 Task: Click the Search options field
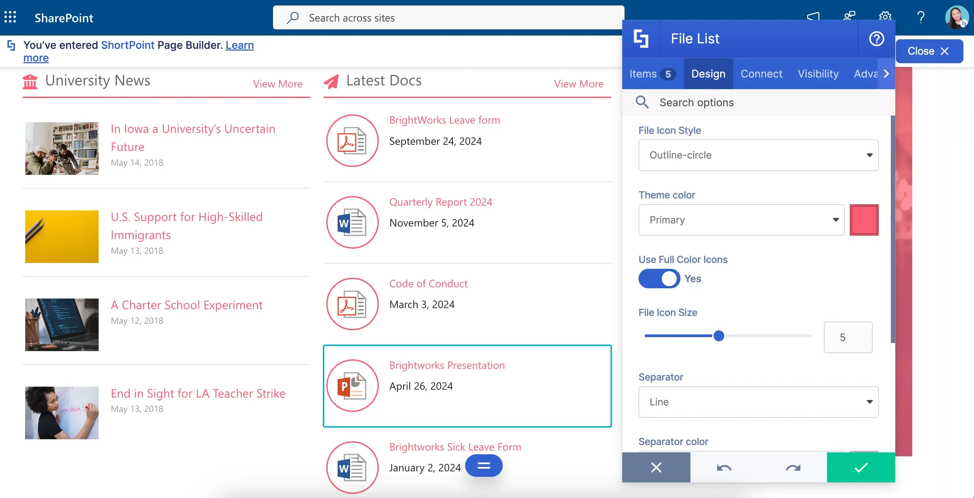[x=758, y=102]
